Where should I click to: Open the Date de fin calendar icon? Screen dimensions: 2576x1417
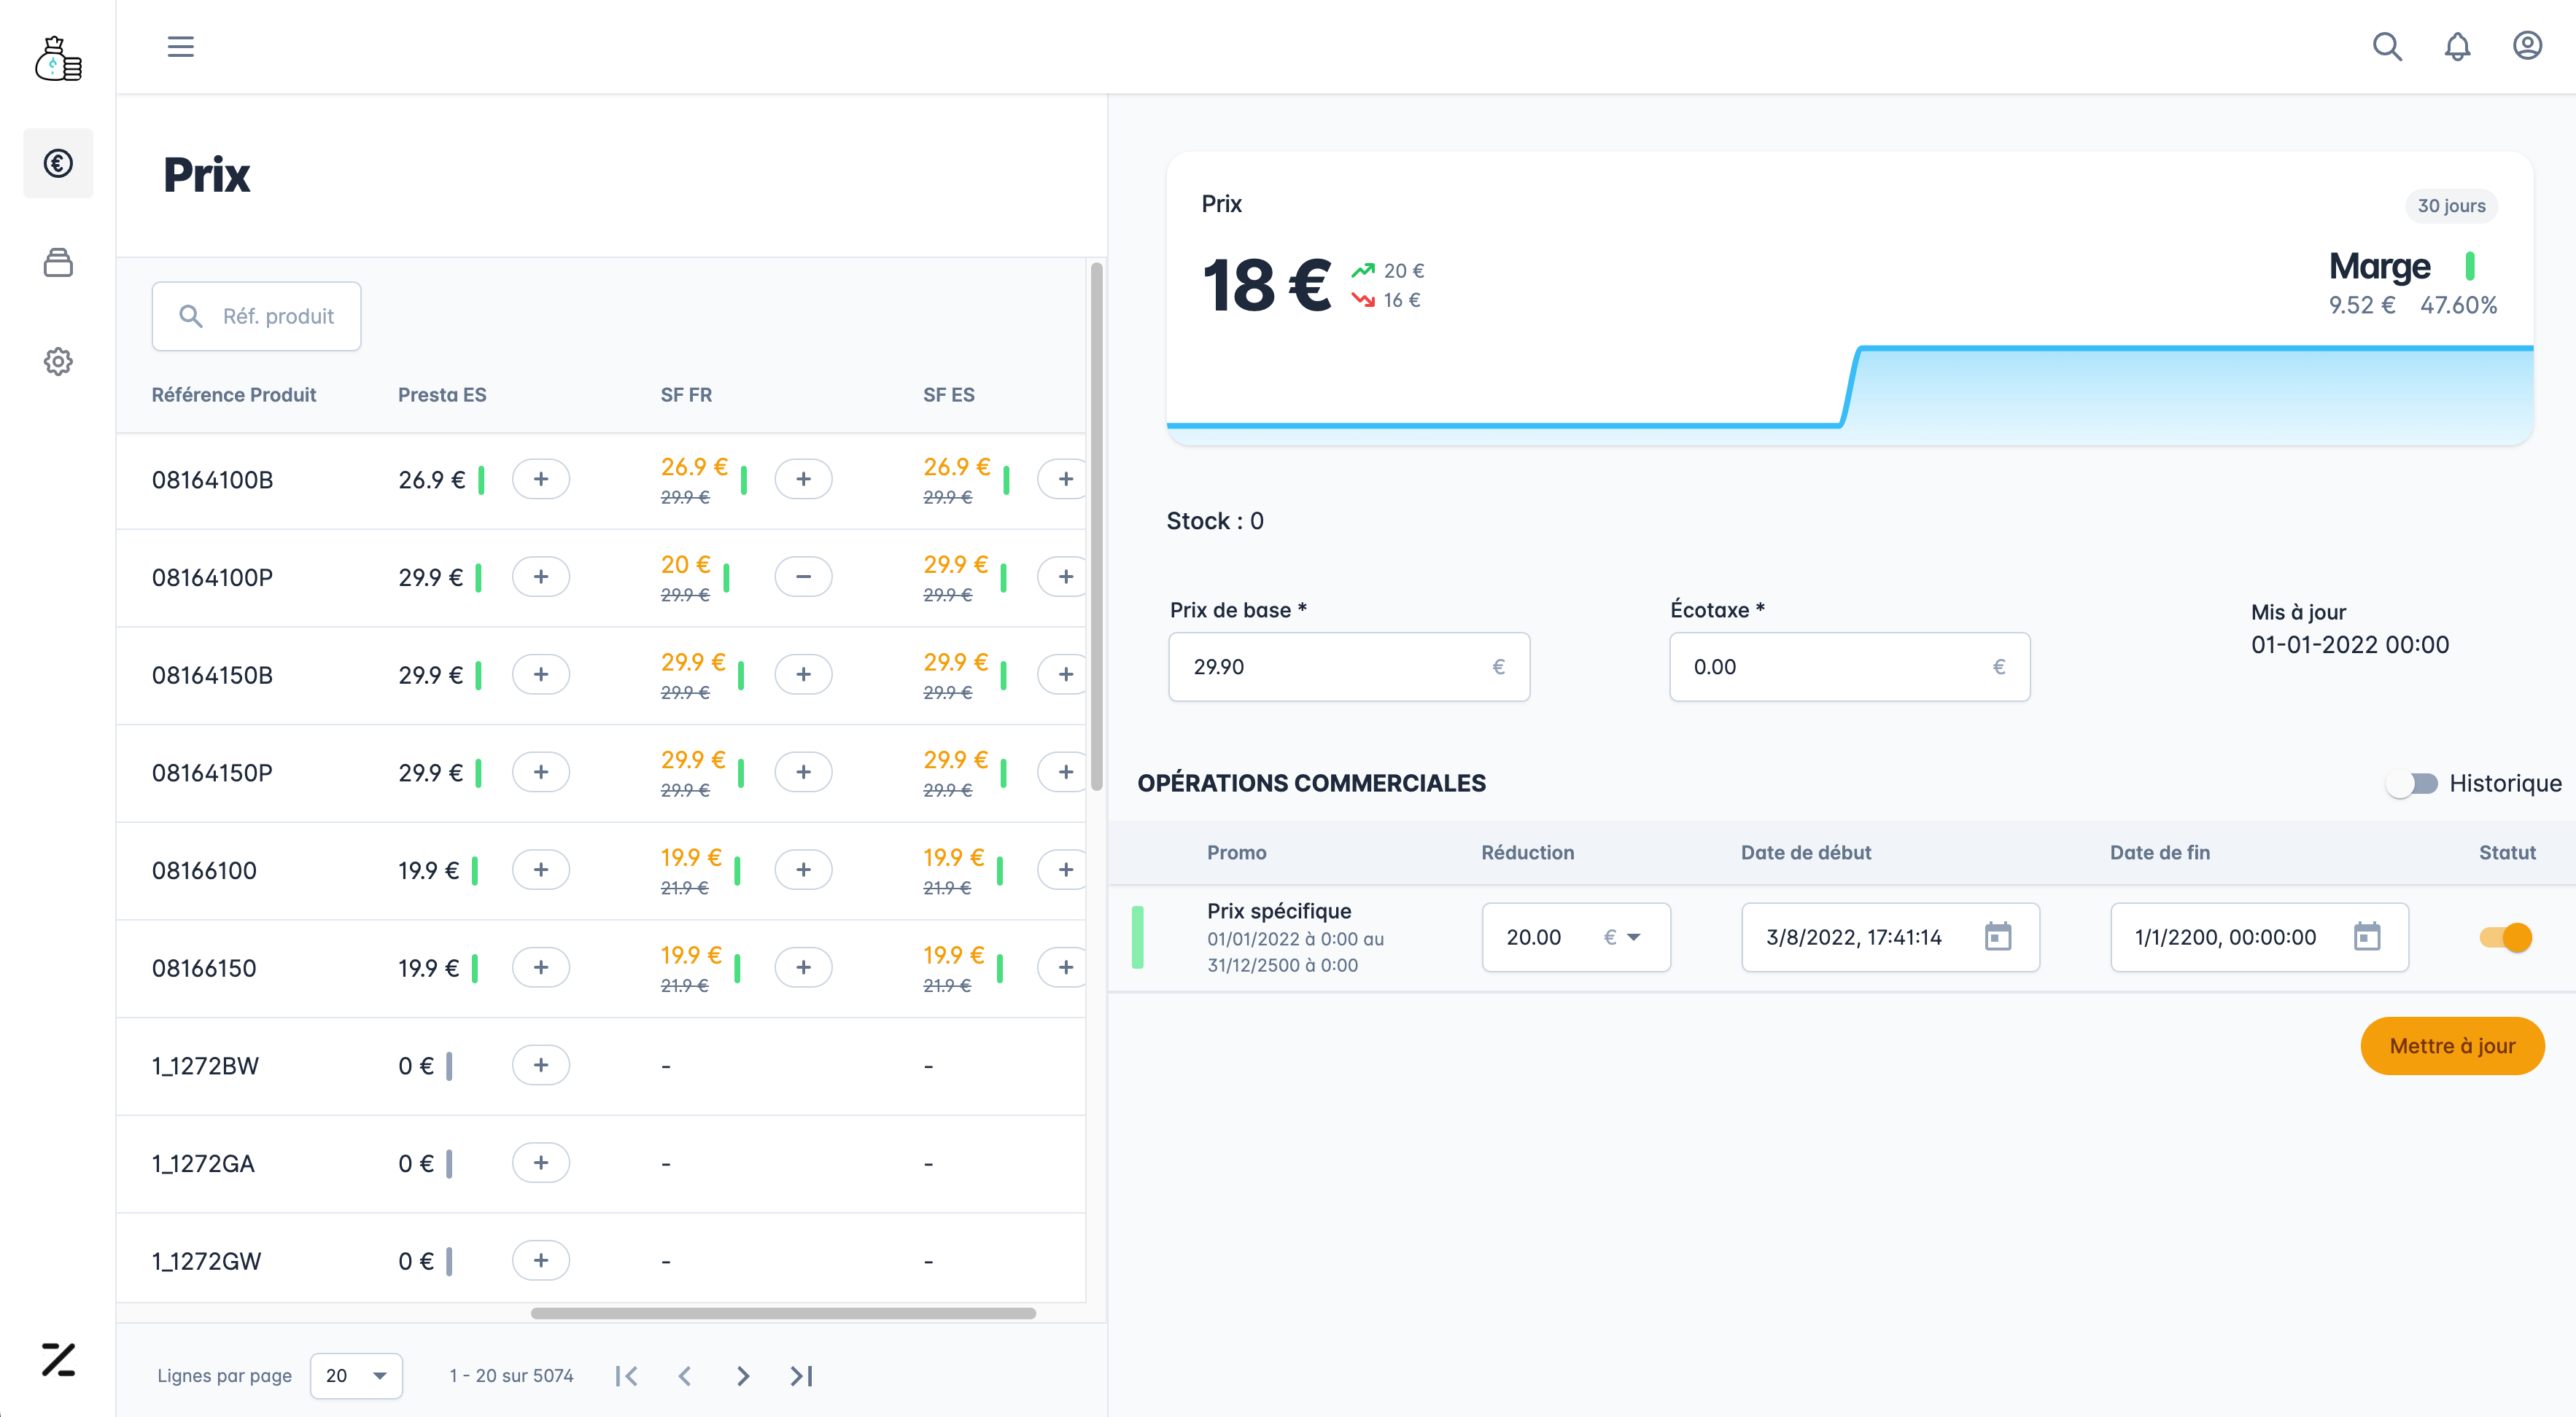click(x=2366, y=937)
